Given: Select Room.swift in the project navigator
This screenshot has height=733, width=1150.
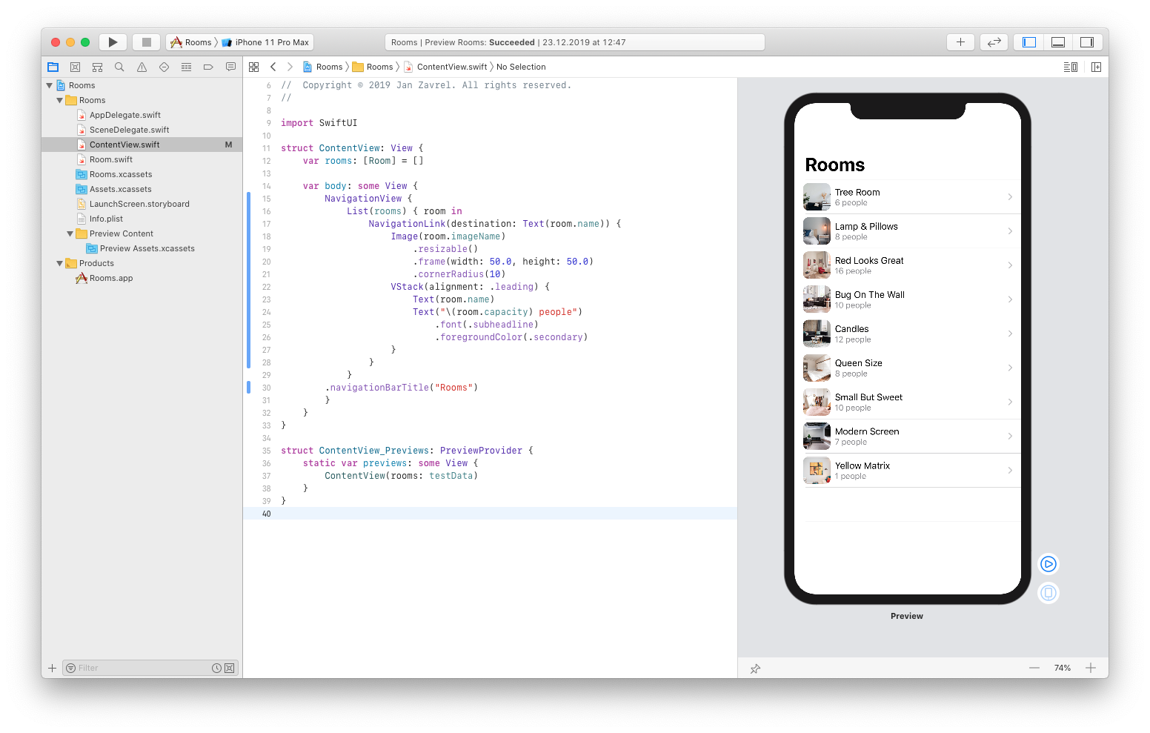Looking at the screenshot, I should pos(112,159).
